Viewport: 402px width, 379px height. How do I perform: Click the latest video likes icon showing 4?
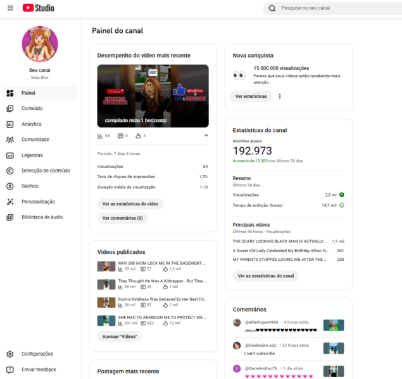click(138, 136)
